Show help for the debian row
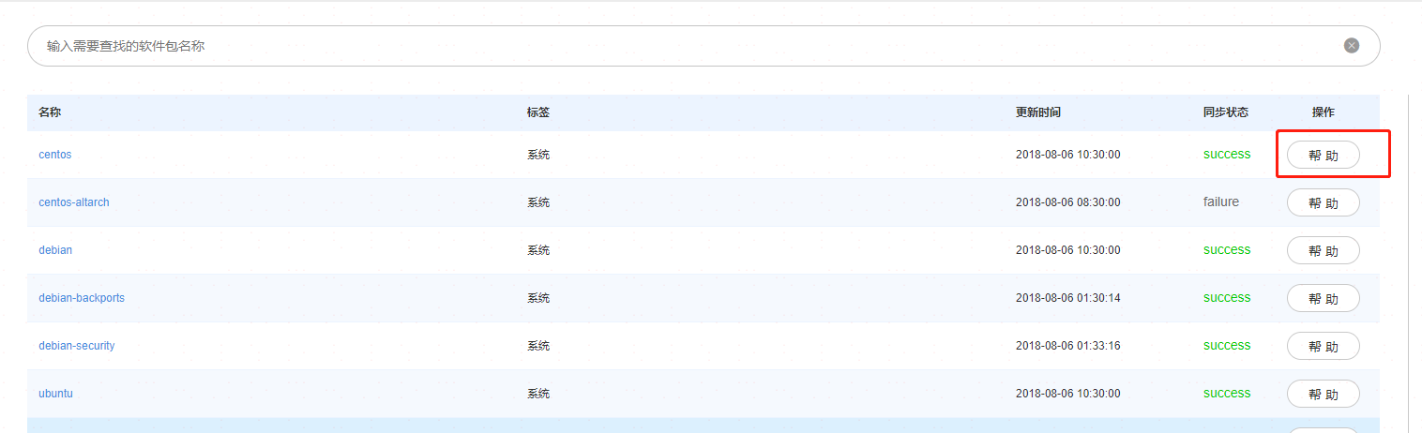The image size is (1422, 433). point(1323,250)
